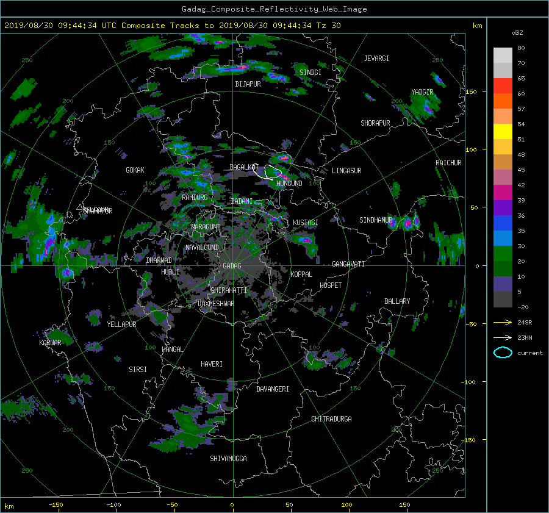
Task: Click the BALLARY city label
Action: point(397,301)
